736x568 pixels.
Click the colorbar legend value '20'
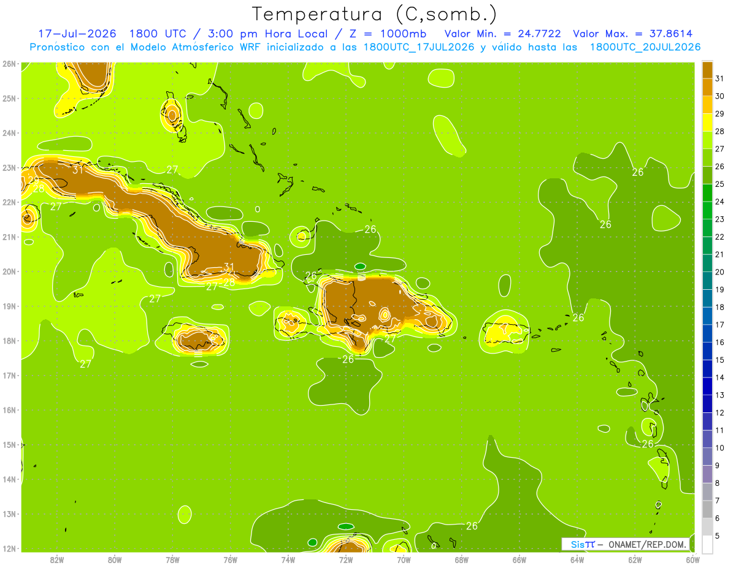[x=719, y=272]
